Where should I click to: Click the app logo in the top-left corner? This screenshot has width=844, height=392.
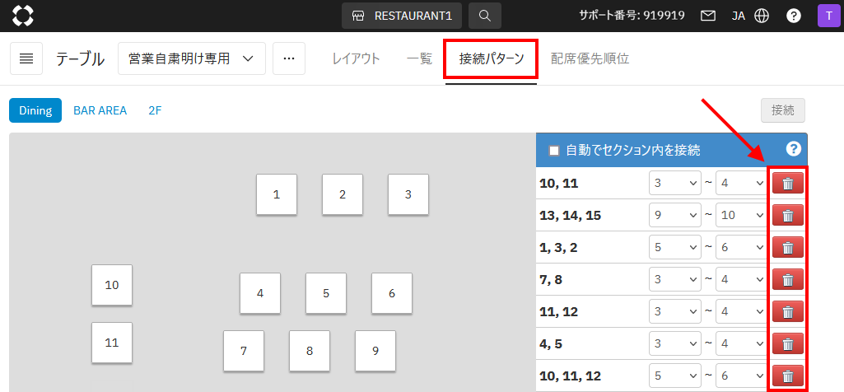pyautogui.click(x=23, y=16)
